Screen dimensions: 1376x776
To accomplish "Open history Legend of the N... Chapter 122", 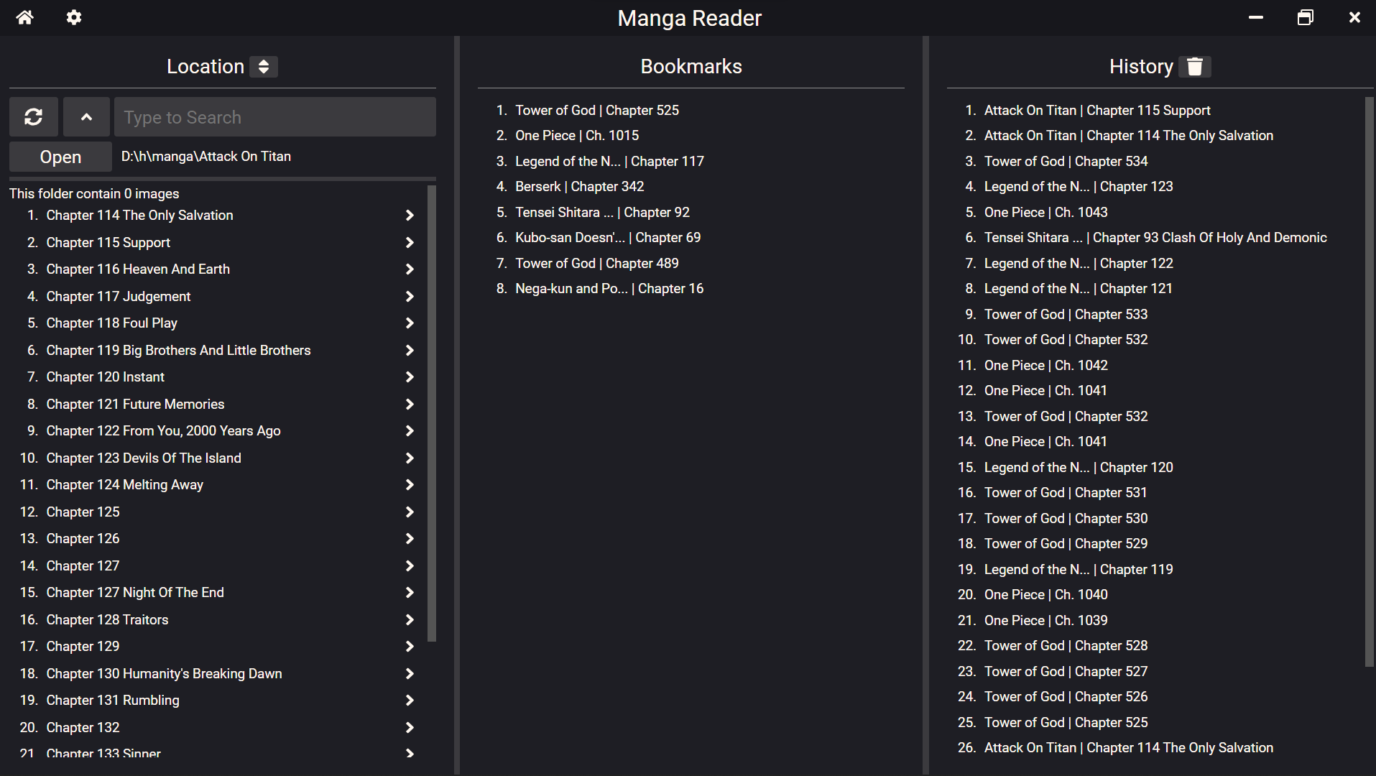I will [x=1079, y=264].
